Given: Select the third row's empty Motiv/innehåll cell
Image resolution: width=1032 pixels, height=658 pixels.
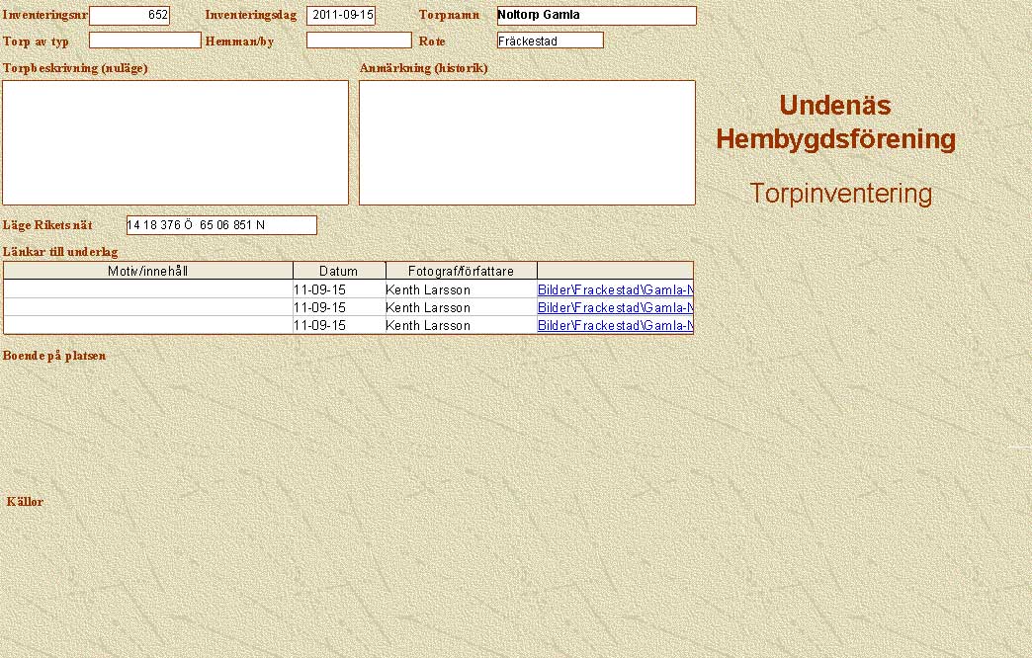Looking at the screenshot, I should [x=148, y=326].
